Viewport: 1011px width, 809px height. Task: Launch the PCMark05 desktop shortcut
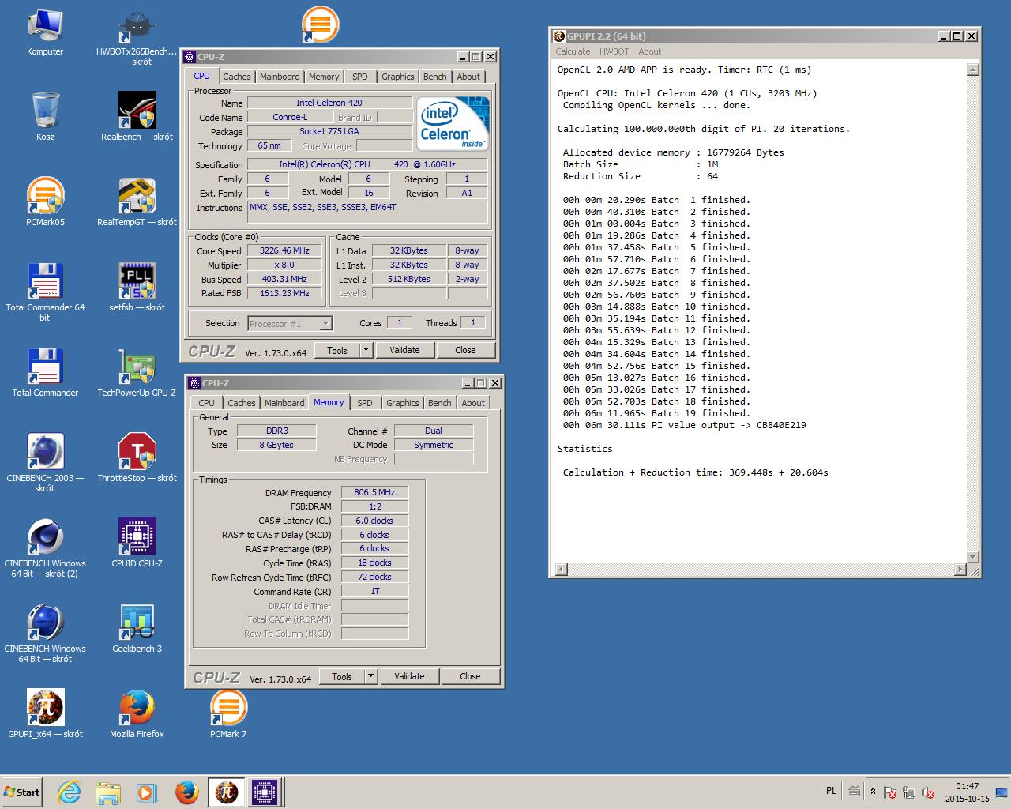[45, 201]
